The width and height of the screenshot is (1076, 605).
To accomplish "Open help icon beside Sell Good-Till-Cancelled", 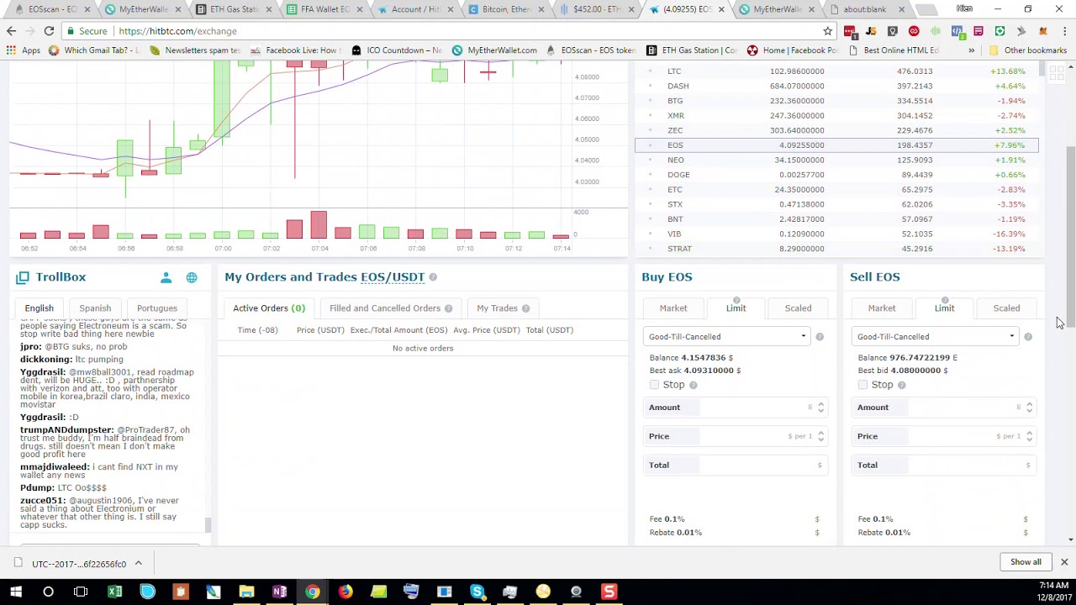I will [1028, 337].
